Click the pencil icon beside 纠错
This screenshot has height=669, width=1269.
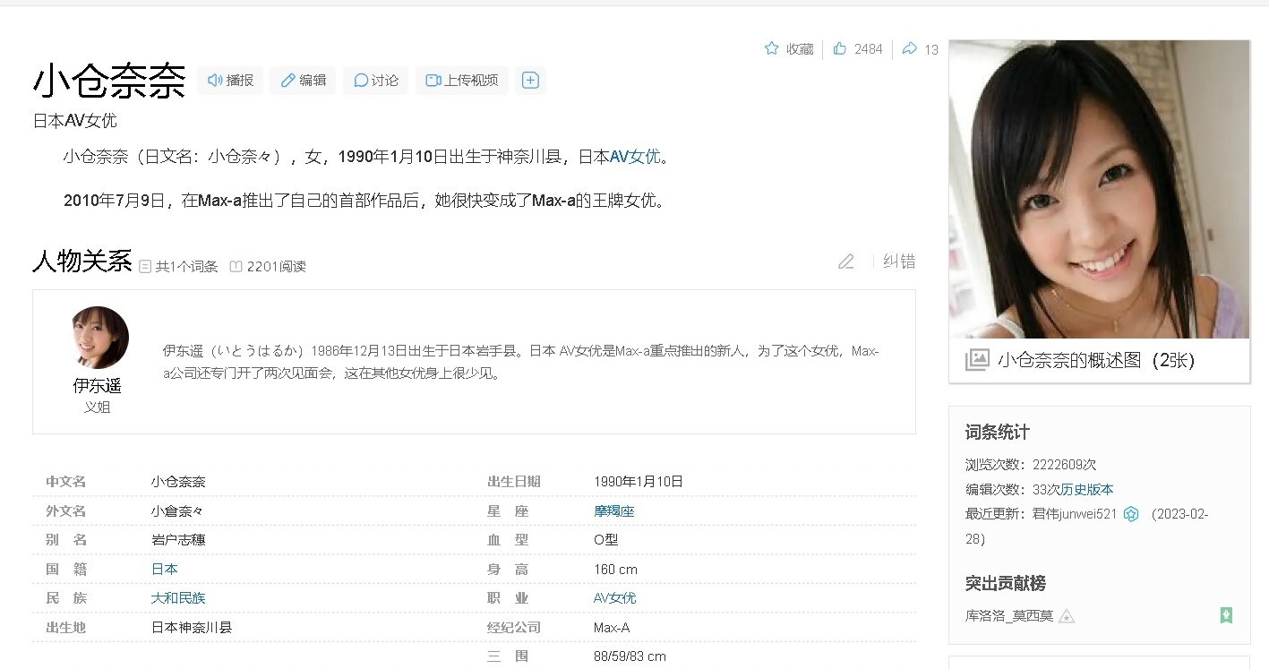click(845, 262)
